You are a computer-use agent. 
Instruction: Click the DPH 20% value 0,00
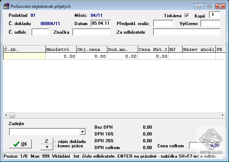tap(147, 140)
